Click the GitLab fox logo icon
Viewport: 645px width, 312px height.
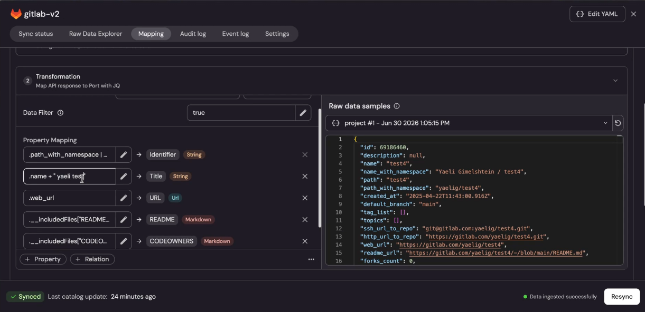16,14
